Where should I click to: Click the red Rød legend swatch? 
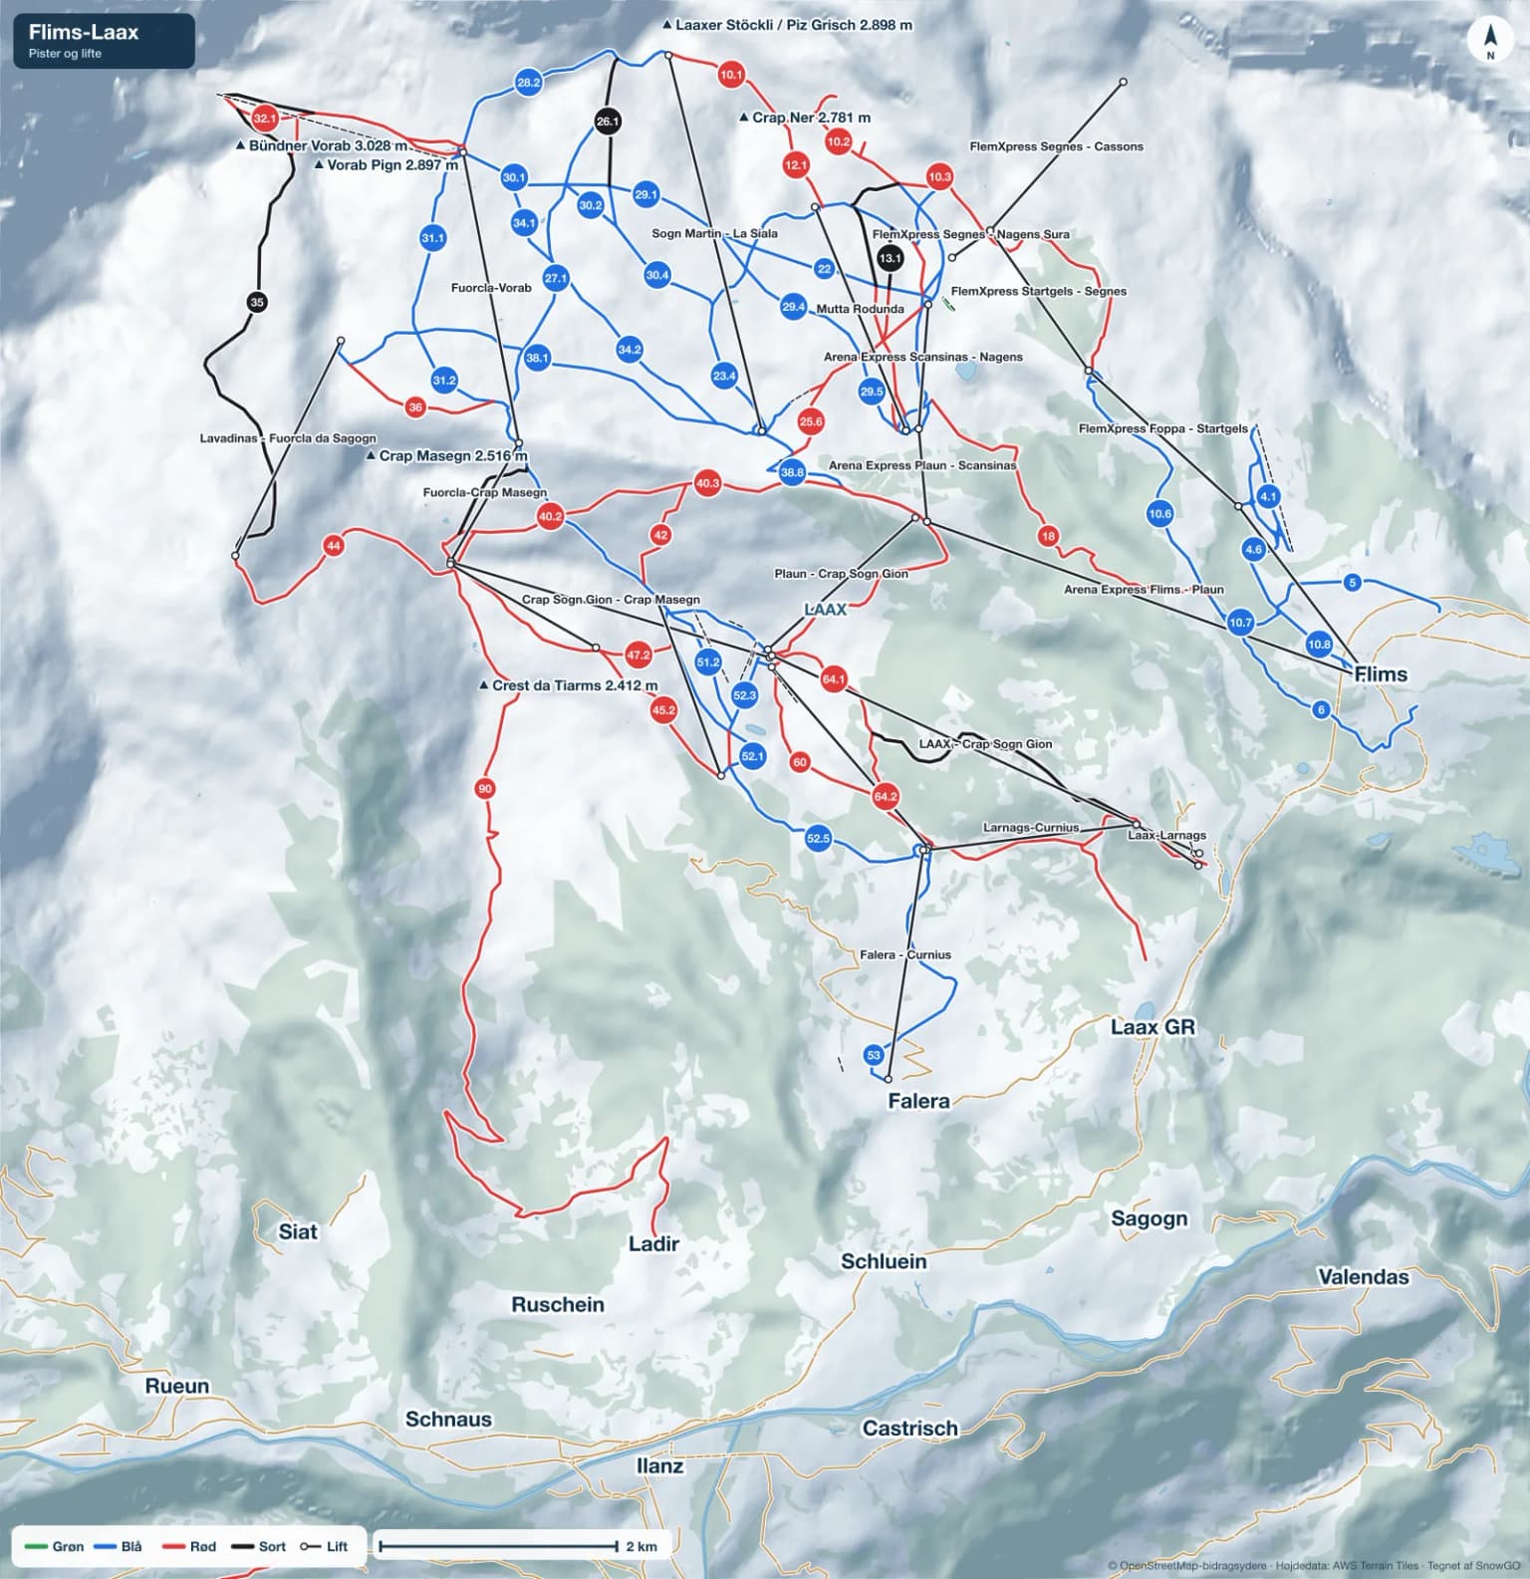click(x=173, y=1546)
